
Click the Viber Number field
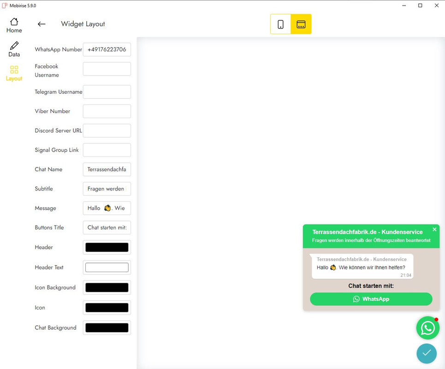(107, 111)
